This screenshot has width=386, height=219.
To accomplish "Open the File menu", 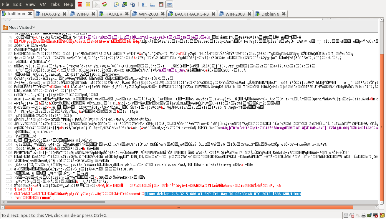I will [x=6, y=4].
